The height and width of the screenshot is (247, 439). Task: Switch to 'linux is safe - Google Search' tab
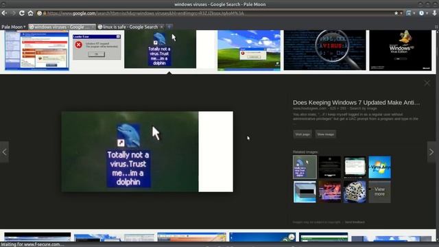[130, 27]
